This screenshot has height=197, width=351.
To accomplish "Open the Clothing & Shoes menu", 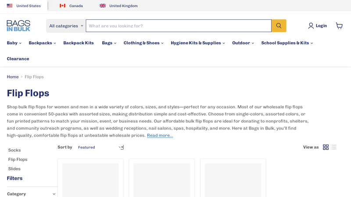I will 143,43.
